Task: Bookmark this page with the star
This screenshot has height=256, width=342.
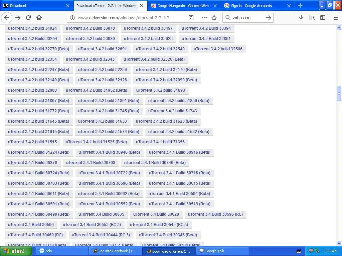Action: click(214, 18)
